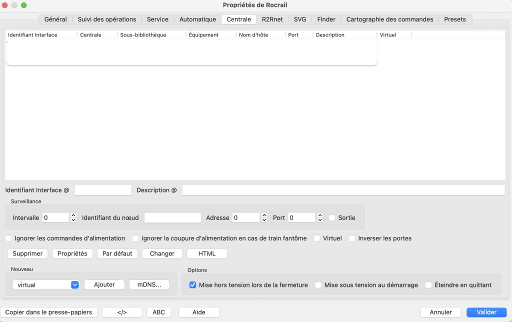512x322 pixels.
Task: Focus the Identifiant du nœud field
Action: tap(172, 217)
